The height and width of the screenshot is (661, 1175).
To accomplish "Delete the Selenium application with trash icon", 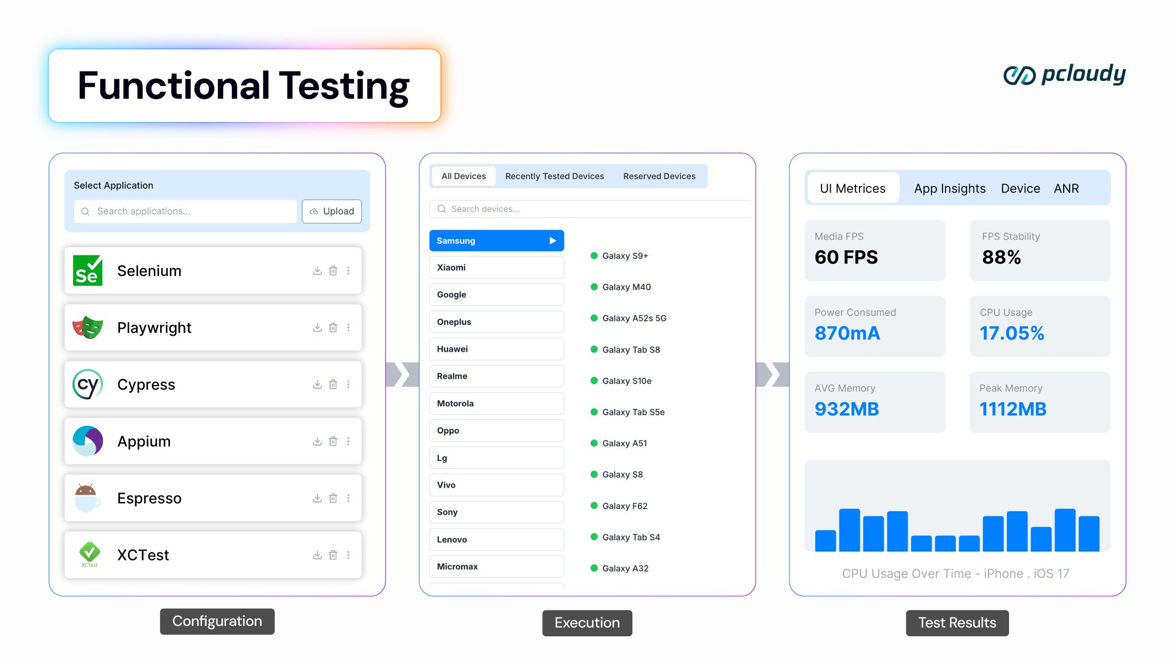I will click(x=333, y=271).
